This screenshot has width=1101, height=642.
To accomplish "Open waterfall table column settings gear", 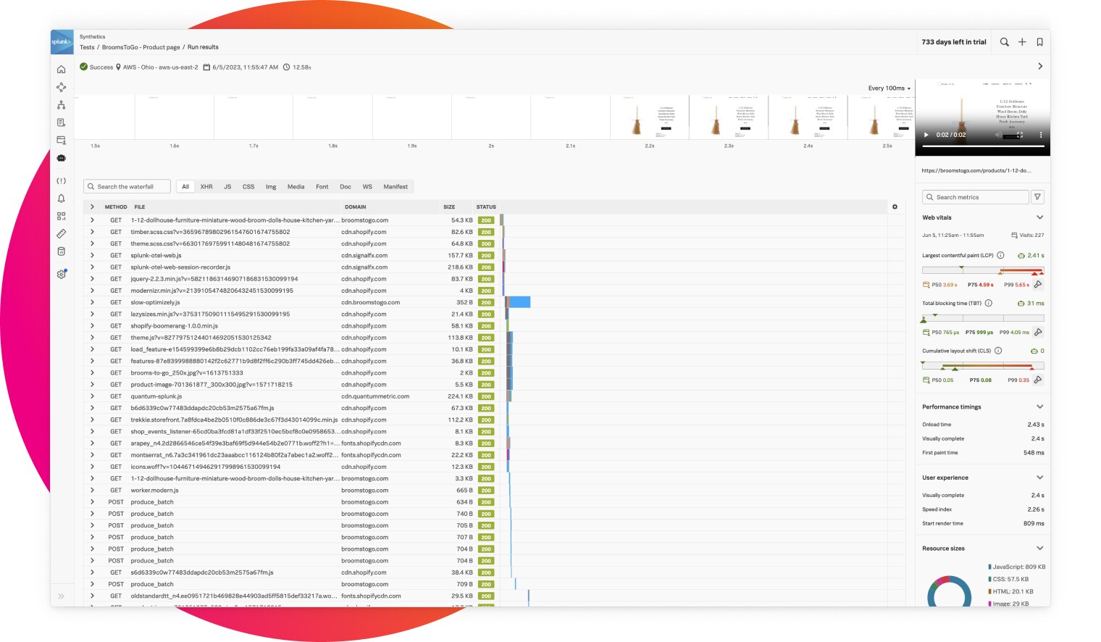I will point(895,207).
